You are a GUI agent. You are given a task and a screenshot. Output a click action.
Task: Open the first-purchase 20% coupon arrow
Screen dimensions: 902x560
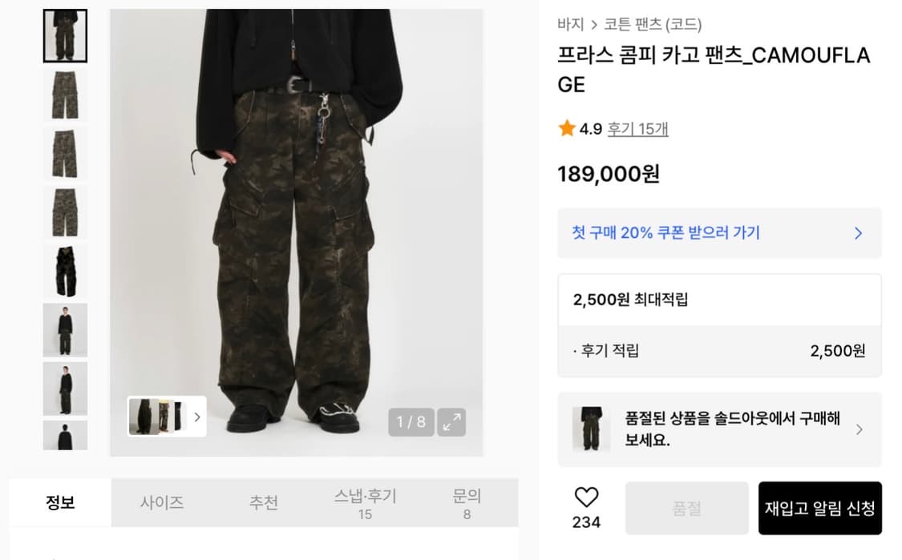(x=858, y=233)
